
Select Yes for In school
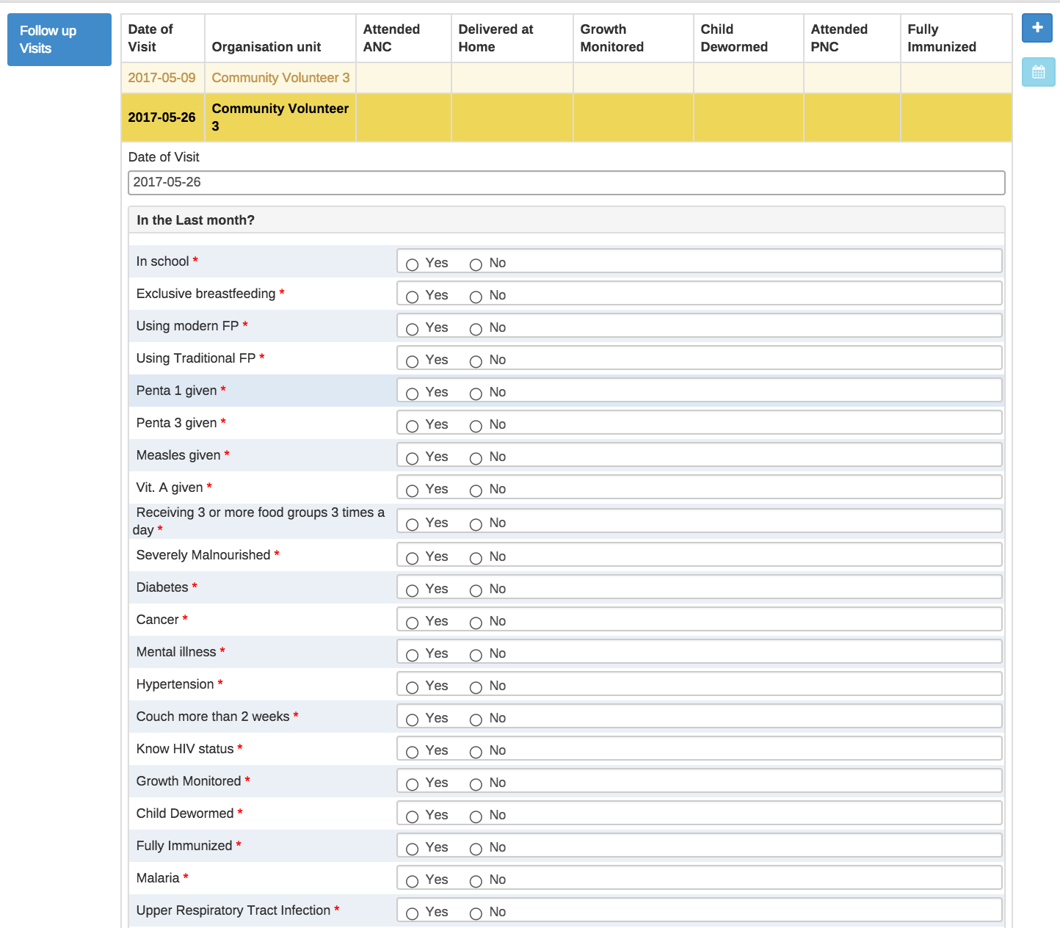pos(413,264)
